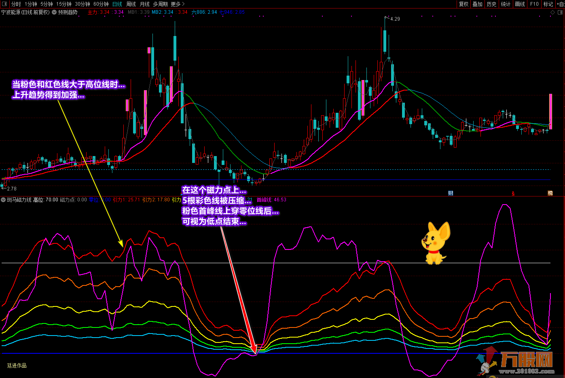Open 历史 history
The height and width of the screenshot is (378, 565).
click(492, 4)
